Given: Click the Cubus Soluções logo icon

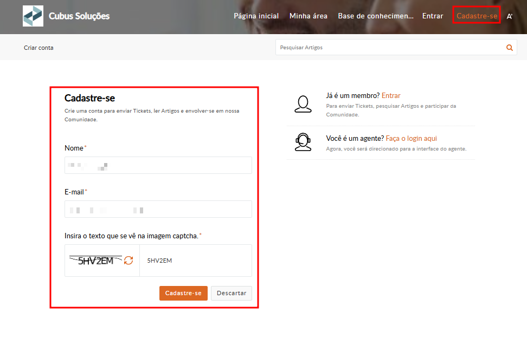Looking at the screenshot, I should (33, 16).
